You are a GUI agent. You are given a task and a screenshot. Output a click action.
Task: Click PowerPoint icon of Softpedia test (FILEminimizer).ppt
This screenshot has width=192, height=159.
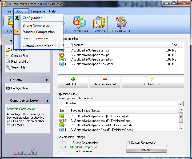point(62,121)
